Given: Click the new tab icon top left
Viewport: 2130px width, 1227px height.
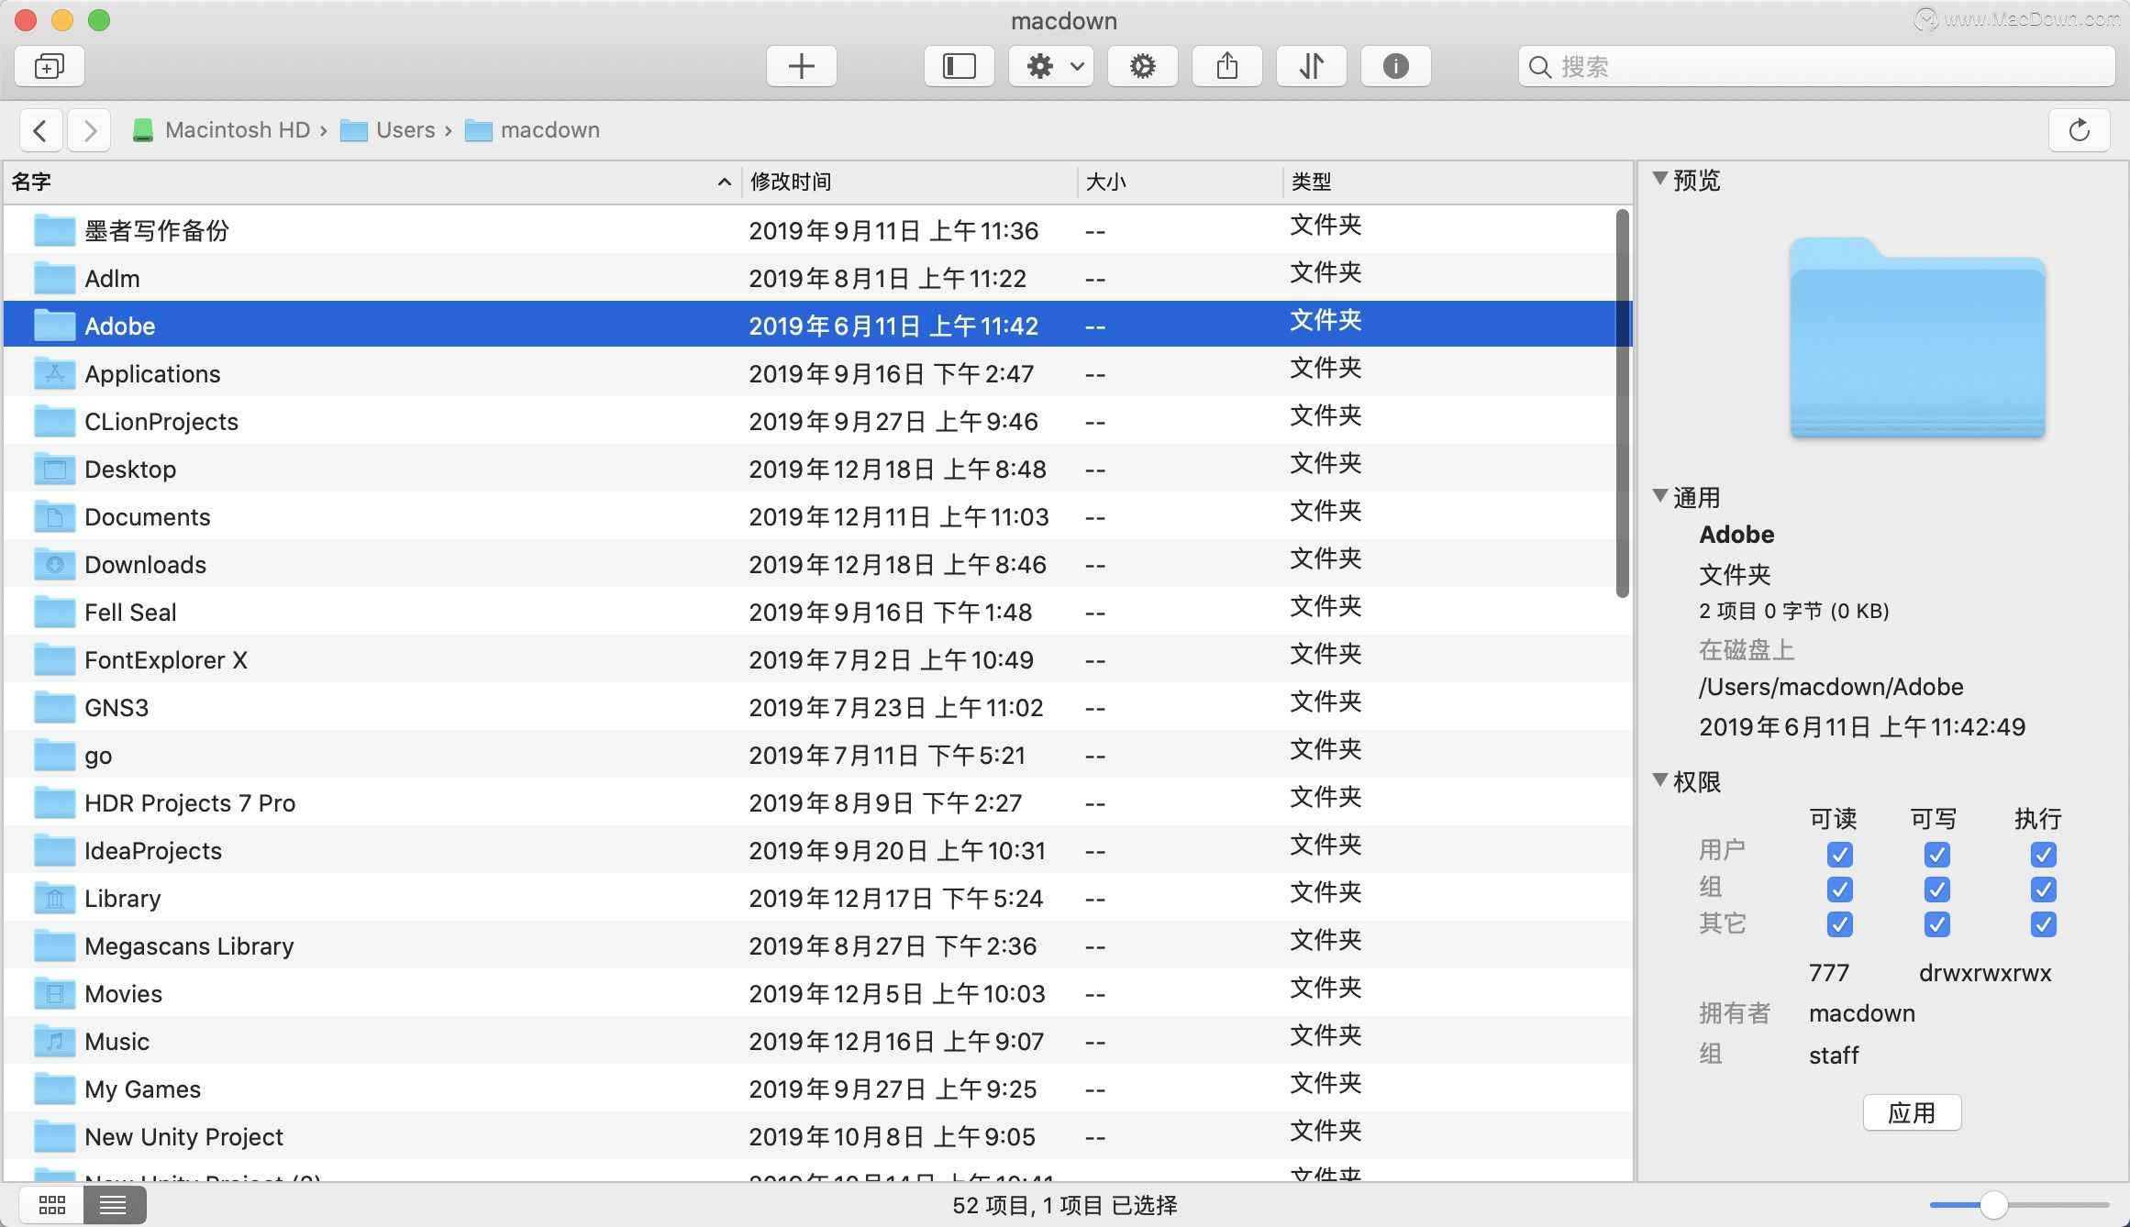Looking at the screenshot, I should (49, 66).
